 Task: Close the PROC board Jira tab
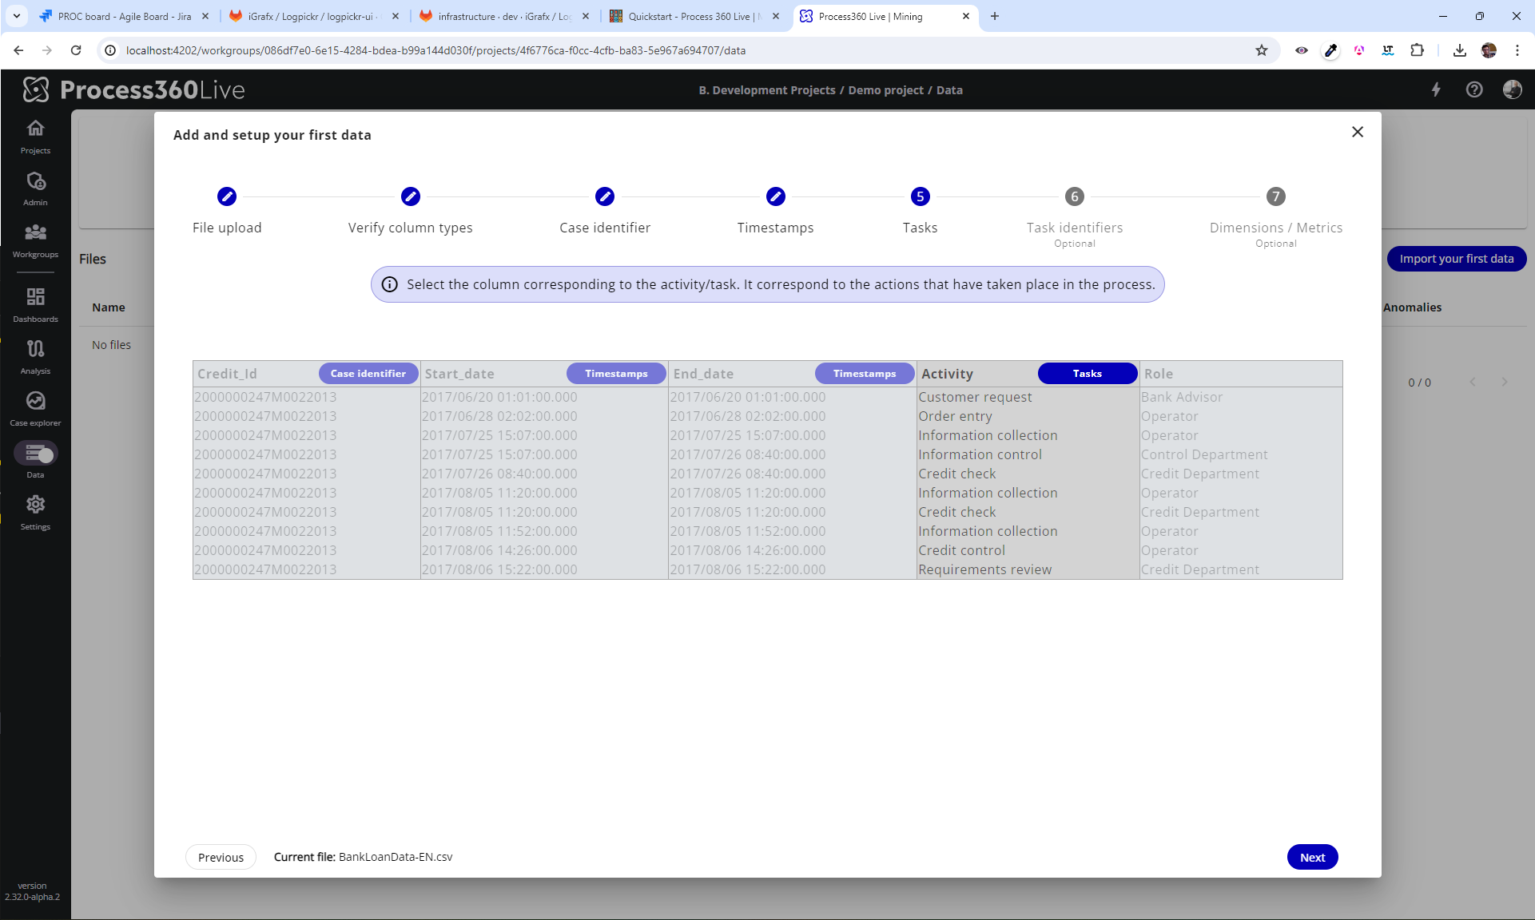coord(205,16)
